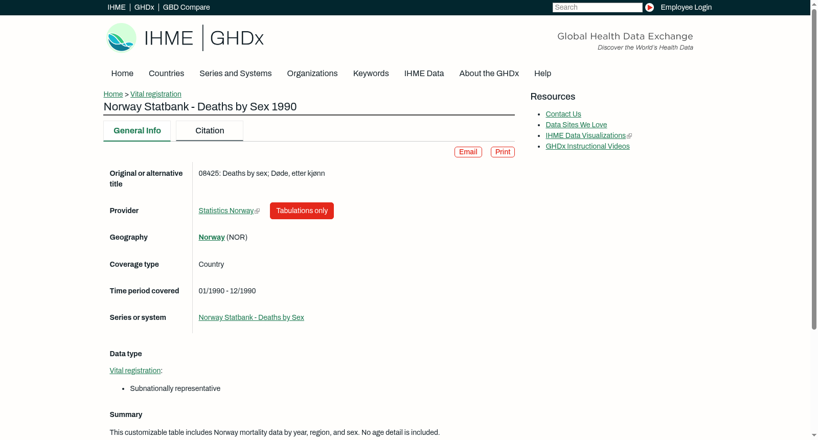Go to the Home menu item
The width and height of the screenshot is (818, 440).
[x=122, y=74]
